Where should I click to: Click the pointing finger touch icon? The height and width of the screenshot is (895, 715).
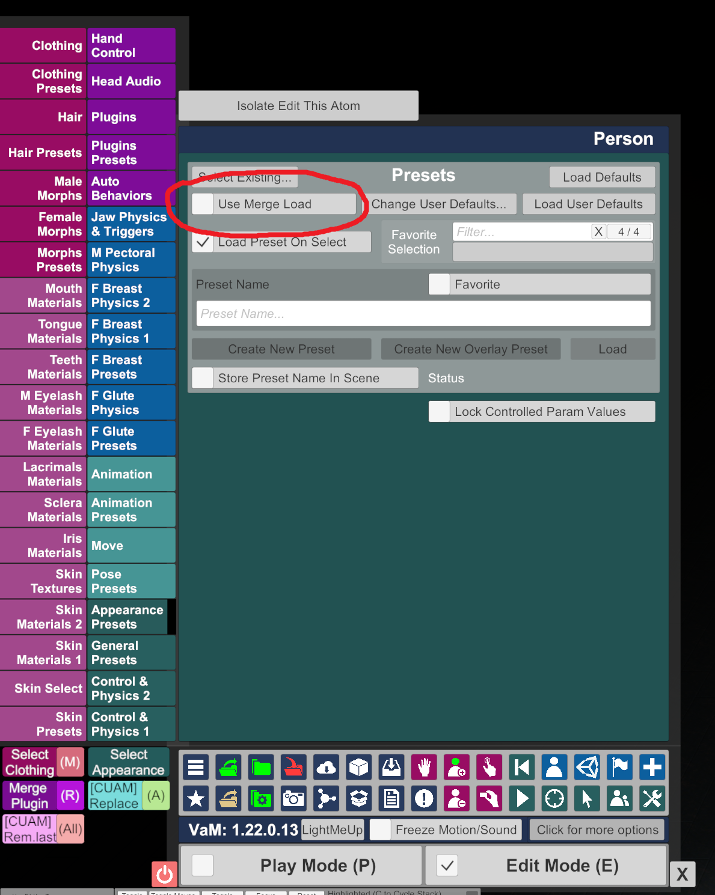[489, 768]
